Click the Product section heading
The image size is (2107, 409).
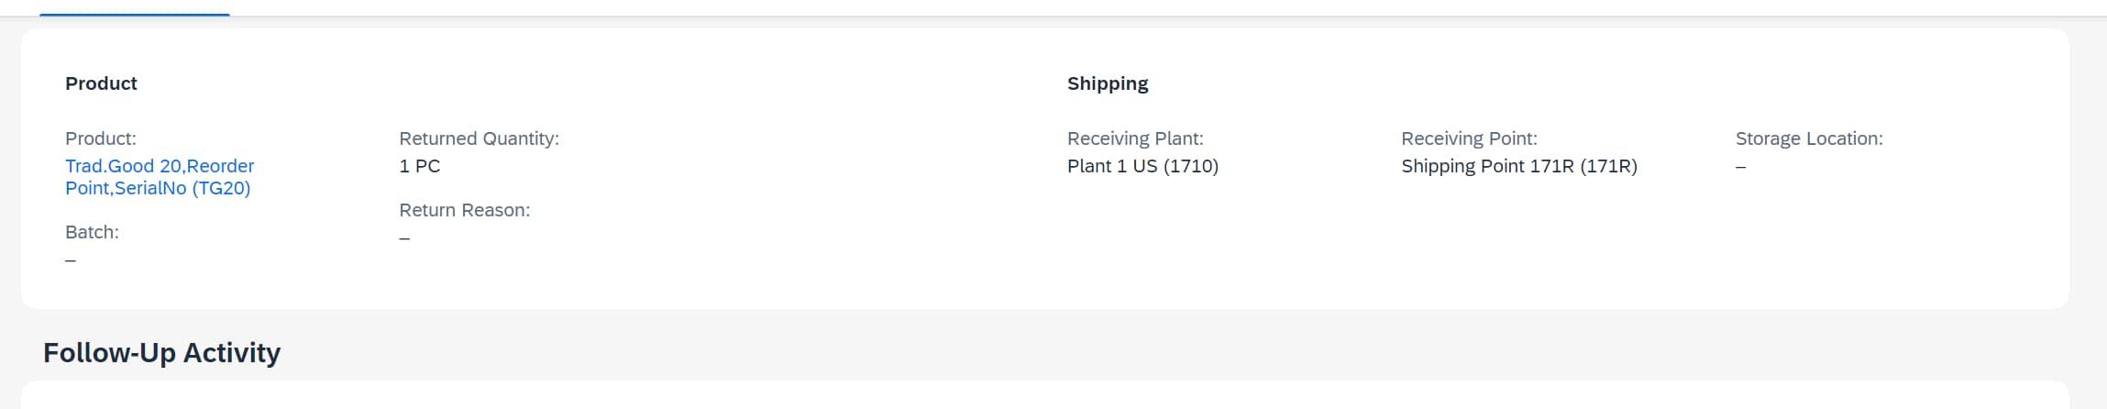(x=101, y=83)
